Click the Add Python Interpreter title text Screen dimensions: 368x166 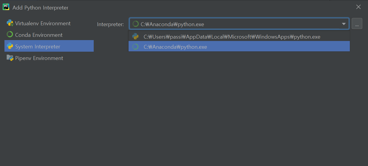click(x=40, y=8)
